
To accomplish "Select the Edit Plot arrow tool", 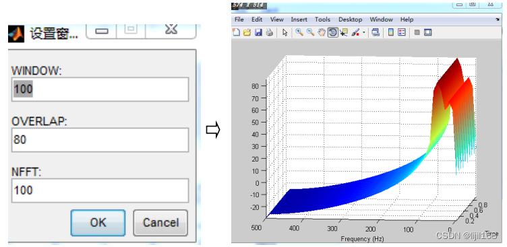I will tap(285, 32).
